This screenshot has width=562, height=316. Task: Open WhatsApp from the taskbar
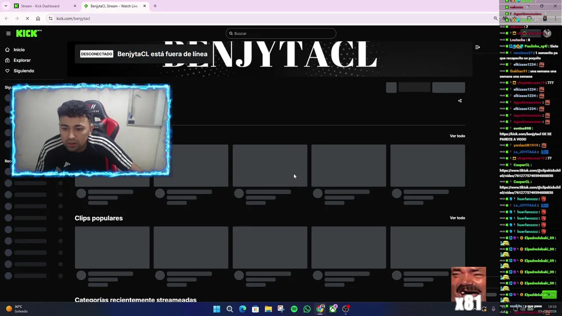point(307,309)
